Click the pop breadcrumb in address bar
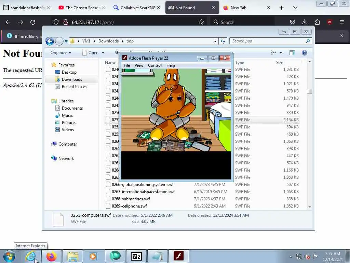Viewport: 350px width, 263px height. point(130,41)
